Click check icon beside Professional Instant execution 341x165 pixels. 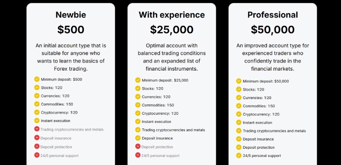click(239, 122)
